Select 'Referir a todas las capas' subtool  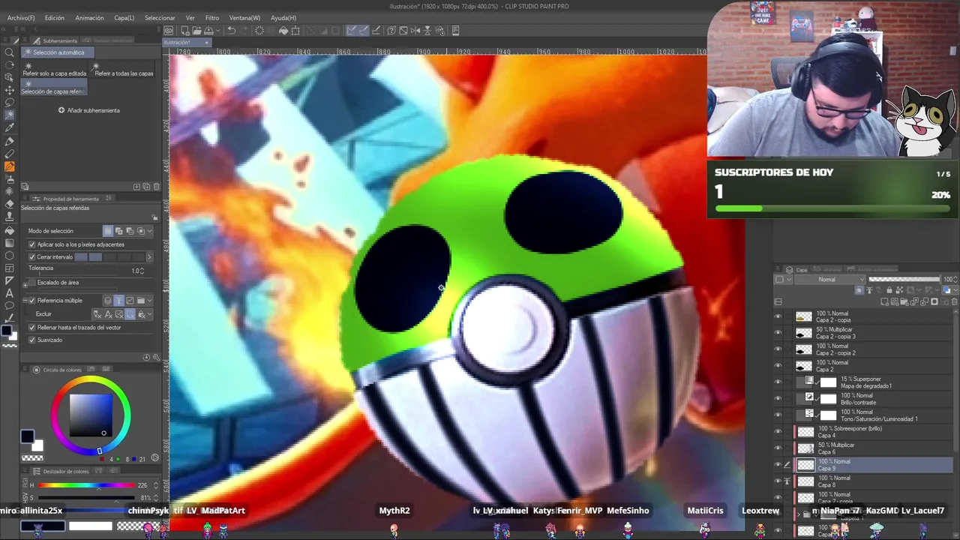123,70
